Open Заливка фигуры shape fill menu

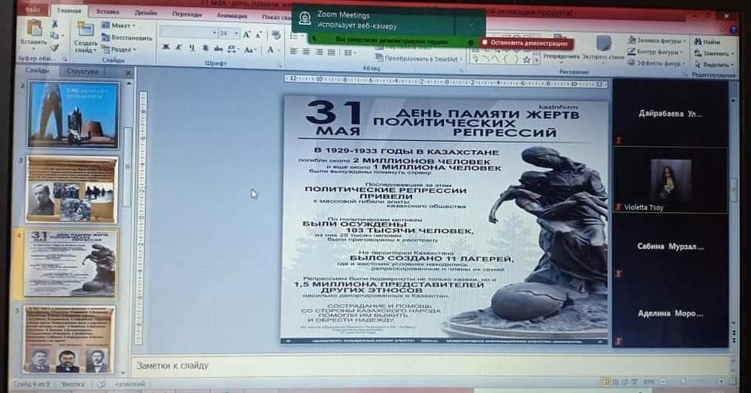click(x=657, y=41)
